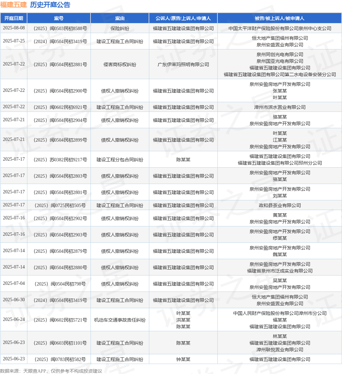Viewport: 342px width, 374px height.
Task: Click defendant 魏某某
Action: tap(280, 254)
